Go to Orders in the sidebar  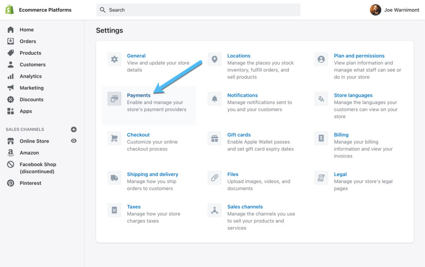click(28, 41)
